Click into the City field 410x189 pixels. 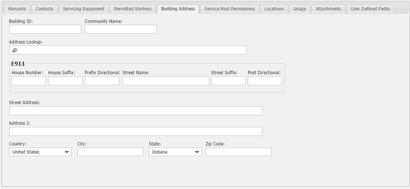point(110,152)
